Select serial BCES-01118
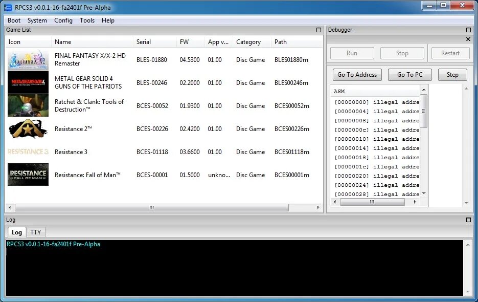This screenshot has height=302, width=478. click(x=152, y=152)
